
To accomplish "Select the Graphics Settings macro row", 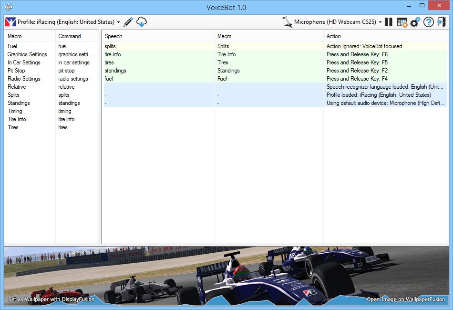I will point(27,54).
